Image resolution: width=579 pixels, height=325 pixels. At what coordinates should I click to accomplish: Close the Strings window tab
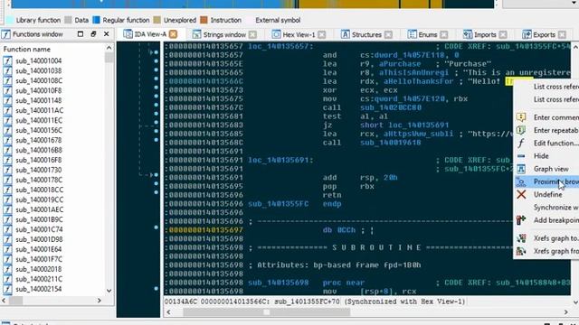tap(252, 34)
